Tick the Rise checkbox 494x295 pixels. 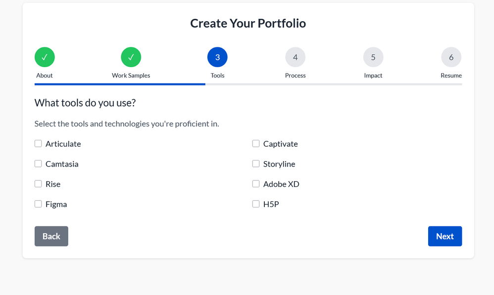38,184
